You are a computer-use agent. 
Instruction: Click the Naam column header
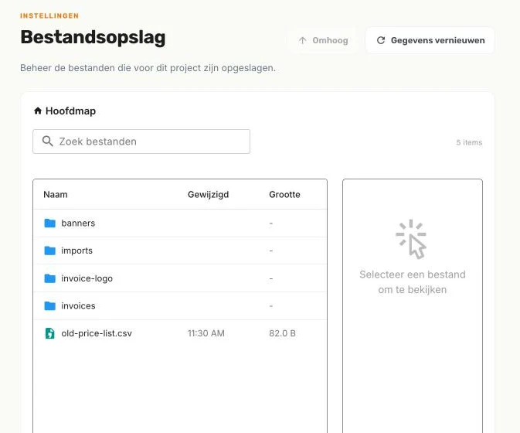pyautogui.click(x=56, y=194)
